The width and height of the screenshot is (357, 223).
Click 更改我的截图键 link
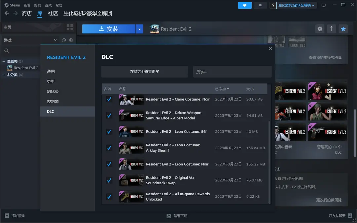[x=329, y=200]
